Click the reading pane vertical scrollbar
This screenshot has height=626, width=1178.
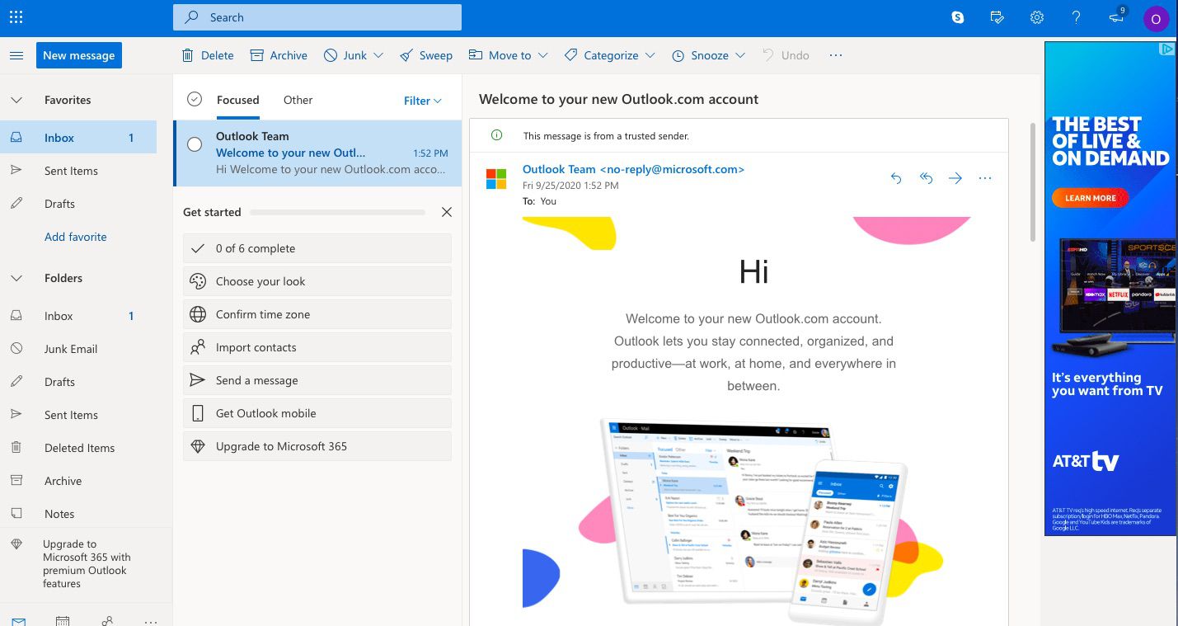(1033, 181)
